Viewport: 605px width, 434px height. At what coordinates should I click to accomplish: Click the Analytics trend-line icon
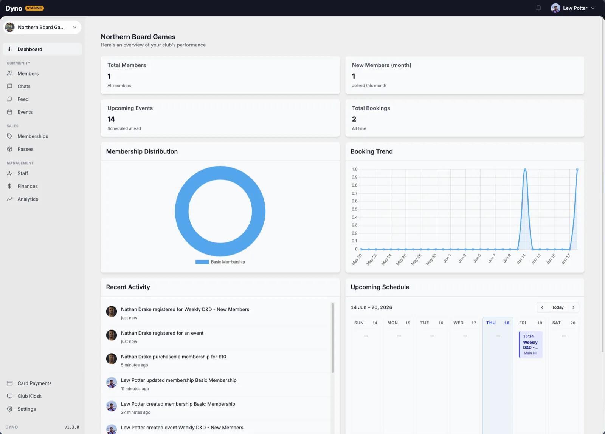(x=10, y=199)
